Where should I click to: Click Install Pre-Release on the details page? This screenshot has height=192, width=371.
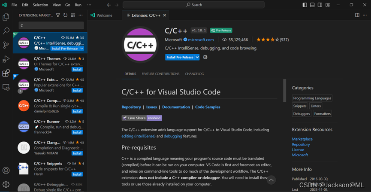180,57
